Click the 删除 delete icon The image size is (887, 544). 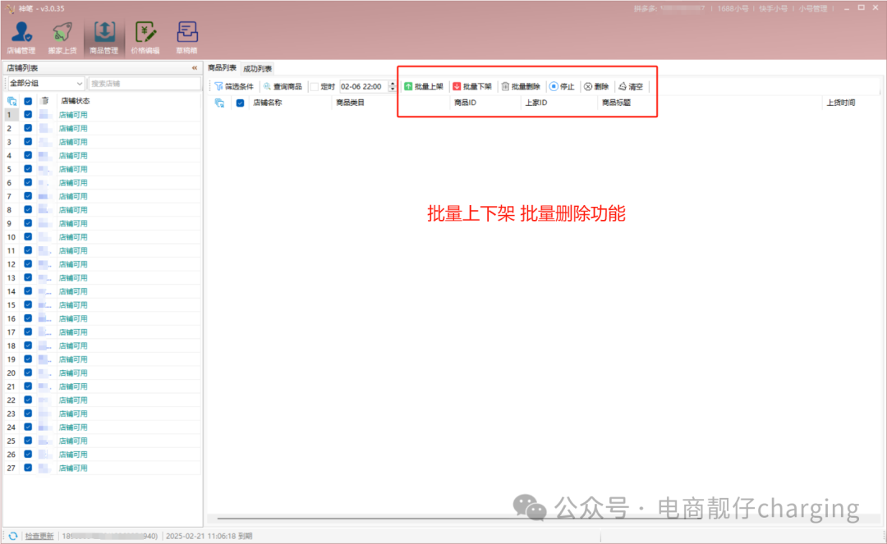point(586,85)
